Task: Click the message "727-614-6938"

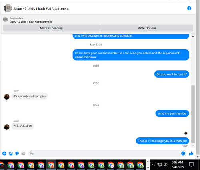Action: tap(22, 126)
